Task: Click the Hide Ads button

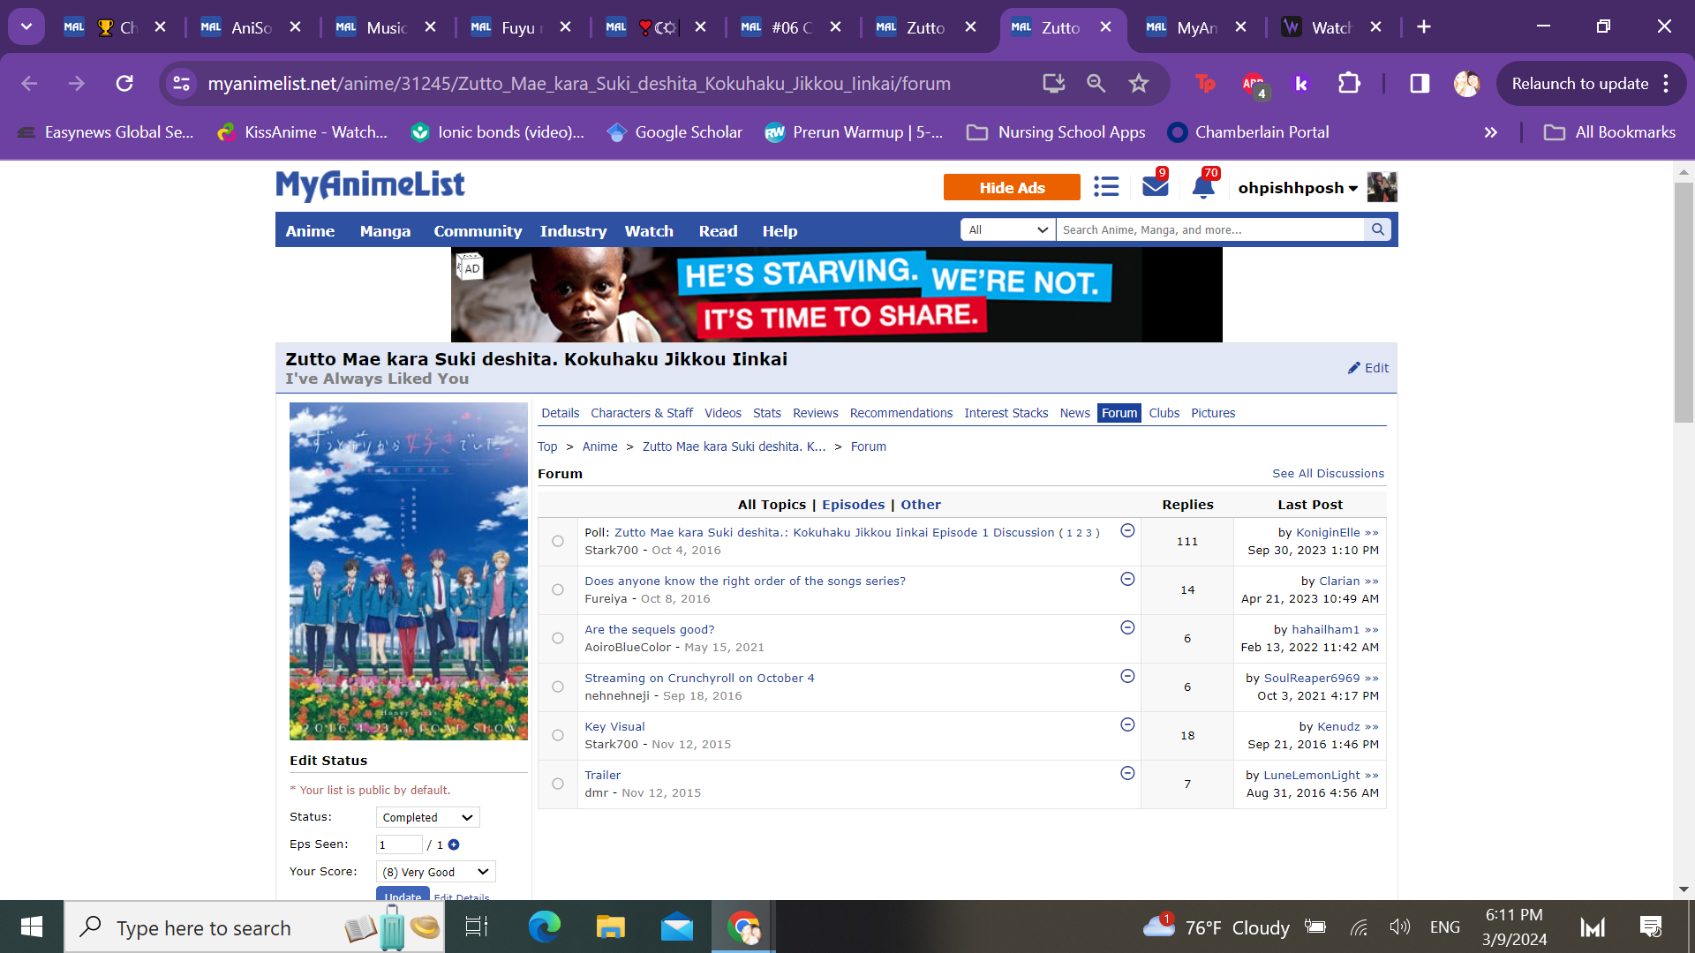Action: click(x=1012, y=187)
